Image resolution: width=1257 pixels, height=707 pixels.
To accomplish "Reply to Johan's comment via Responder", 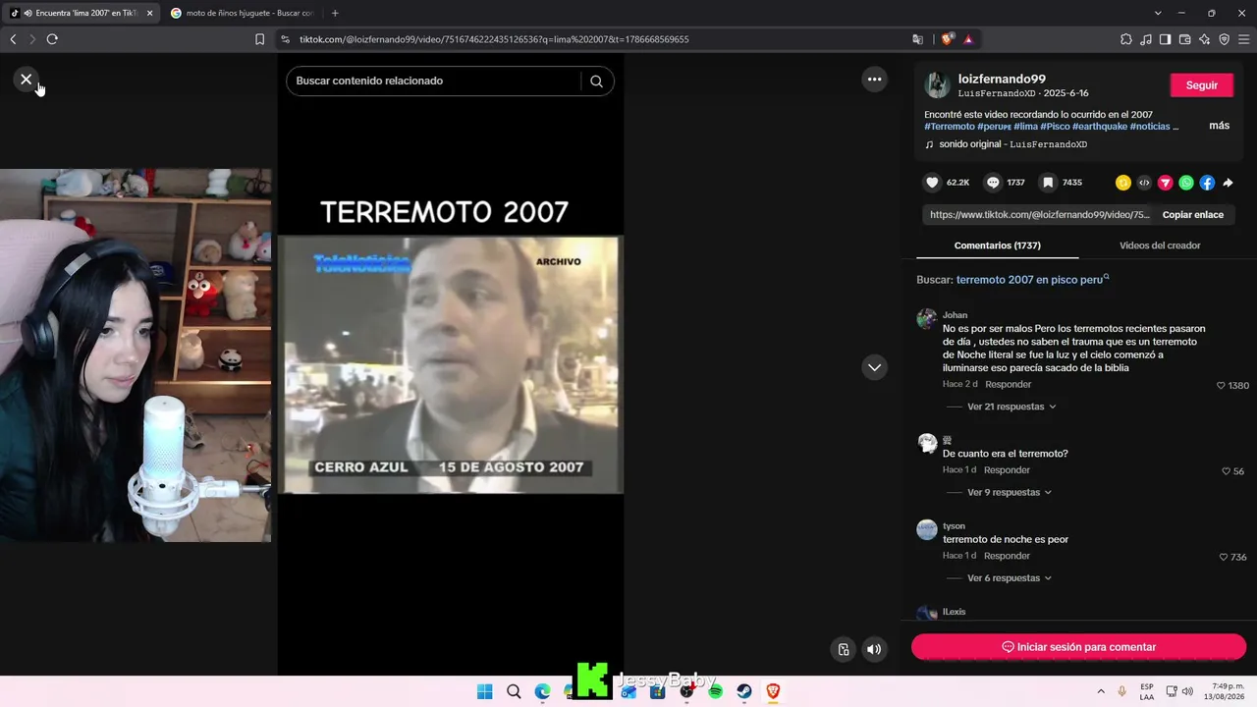I will [1009, 385].
